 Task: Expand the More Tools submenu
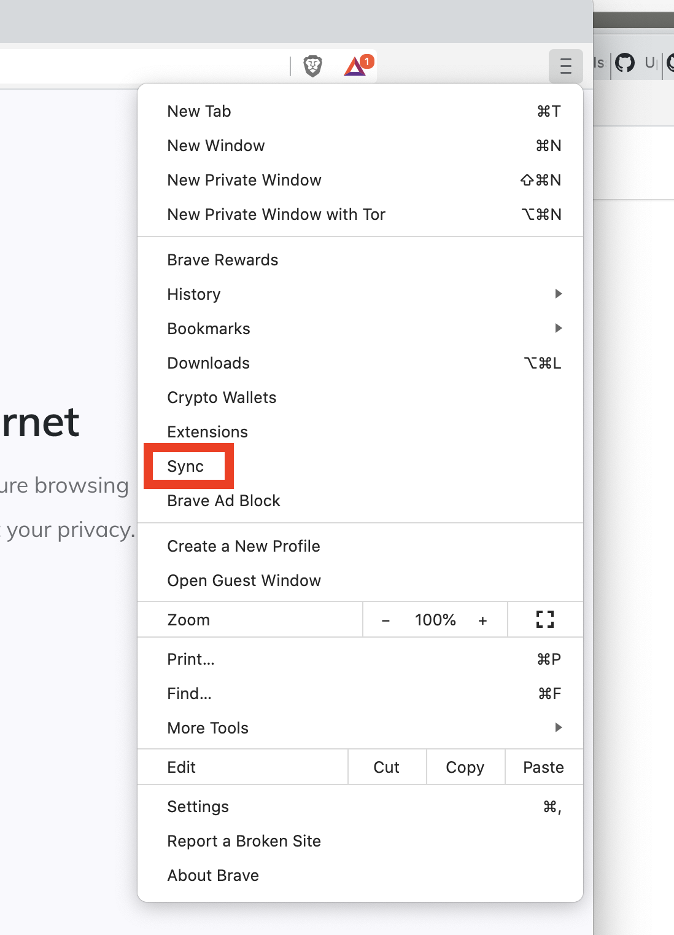tap(207, 728)
